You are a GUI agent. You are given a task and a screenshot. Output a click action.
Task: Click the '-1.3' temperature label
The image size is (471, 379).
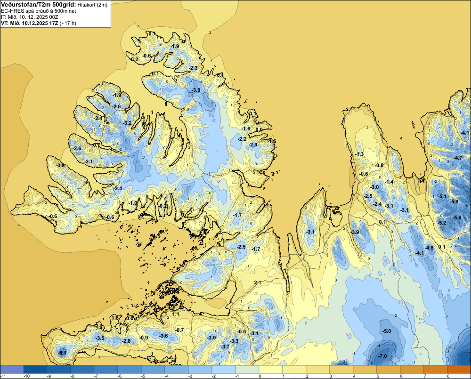pos(359,154)
